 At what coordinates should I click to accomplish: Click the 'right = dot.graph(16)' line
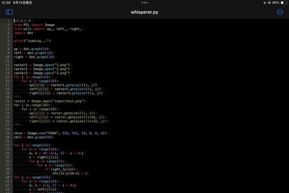coord(35,57)
